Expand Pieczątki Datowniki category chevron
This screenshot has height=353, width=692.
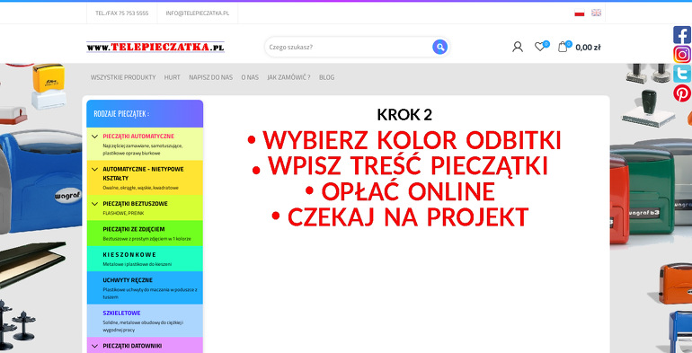pyautogui.click(x=94, y=346)
